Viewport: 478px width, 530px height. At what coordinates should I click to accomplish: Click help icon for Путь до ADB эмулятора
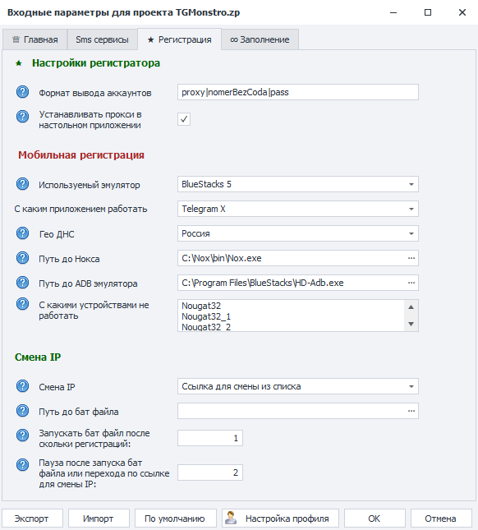click(x=22, y=283)
